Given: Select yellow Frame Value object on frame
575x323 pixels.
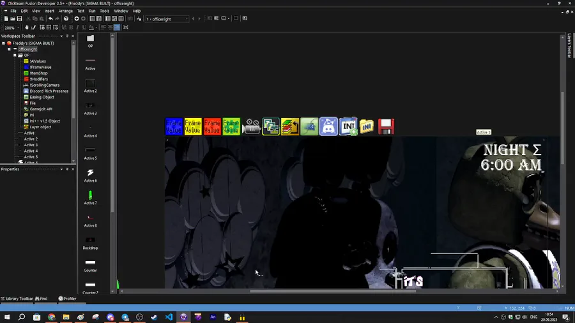Looking at the screenshot, I should pos(193,126).
